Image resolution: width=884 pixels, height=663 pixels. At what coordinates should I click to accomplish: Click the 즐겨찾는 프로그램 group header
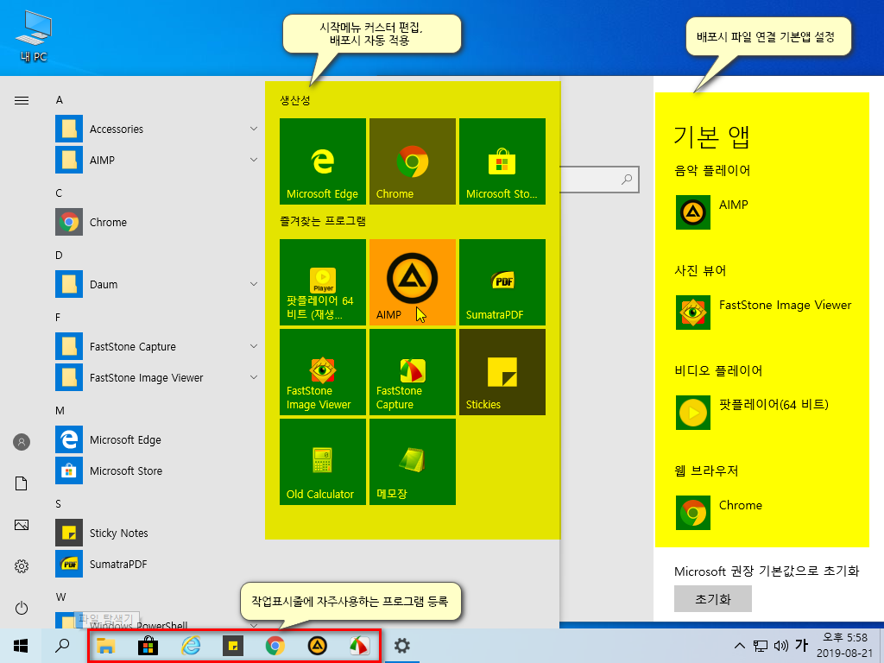tap(323, 221)
